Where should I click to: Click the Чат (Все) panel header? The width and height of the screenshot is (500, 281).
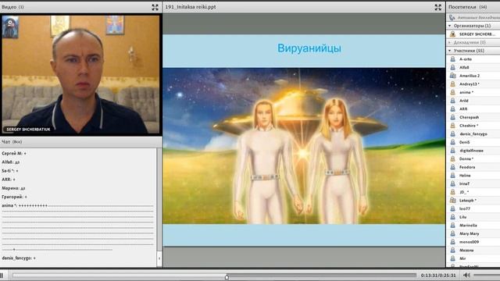(81, 142)
